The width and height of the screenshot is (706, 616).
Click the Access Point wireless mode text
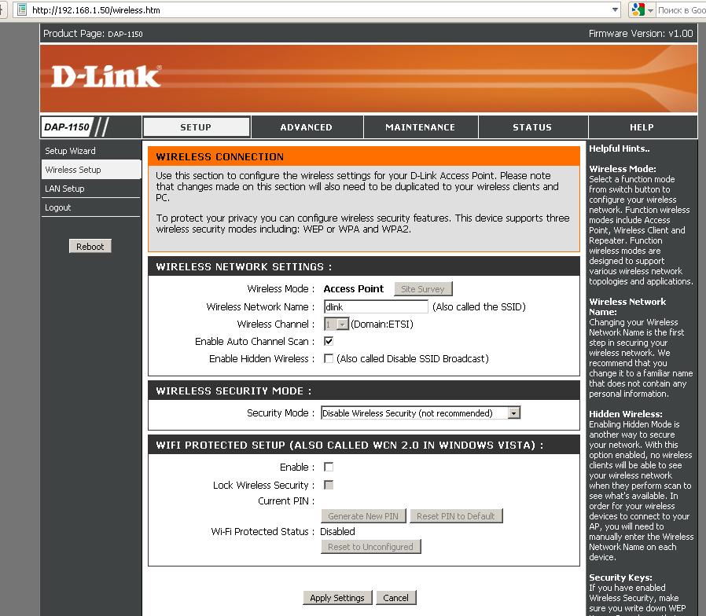tap(354, 289)
